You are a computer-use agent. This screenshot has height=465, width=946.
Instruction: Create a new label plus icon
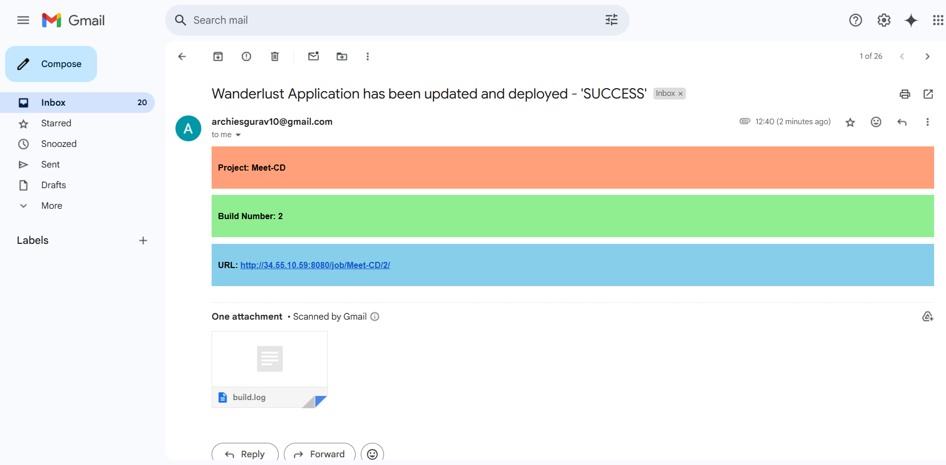[143, 240]
